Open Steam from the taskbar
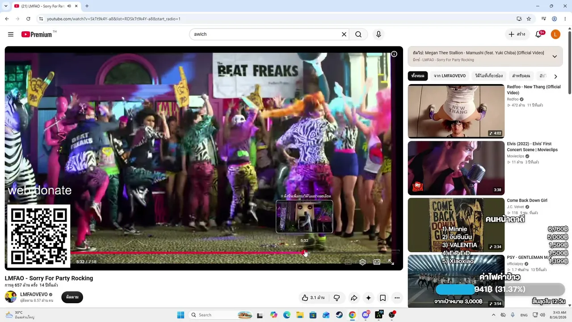Image resolution: width=572 pixels, height=322 pixels. coord(339,315)
